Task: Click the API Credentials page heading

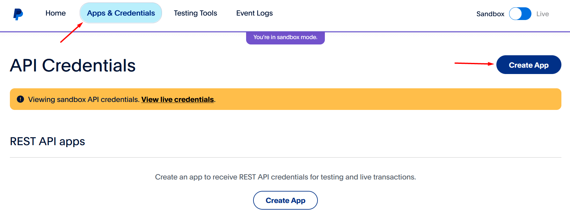Action: (73, 65)
